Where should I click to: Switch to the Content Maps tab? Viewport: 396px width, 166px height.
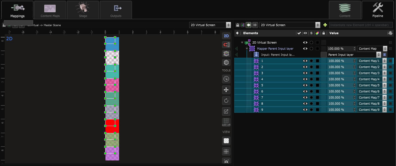pos(50,10)
